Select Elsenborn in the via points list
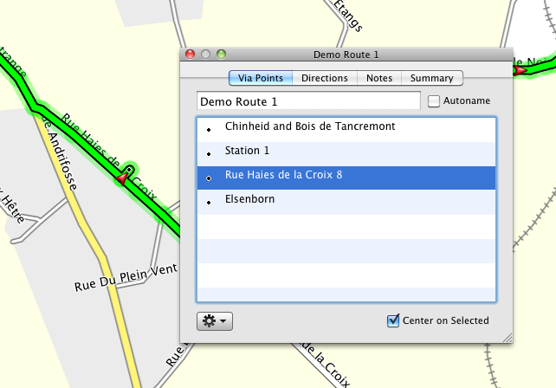 pyautogui.click(x=250, y=201)
